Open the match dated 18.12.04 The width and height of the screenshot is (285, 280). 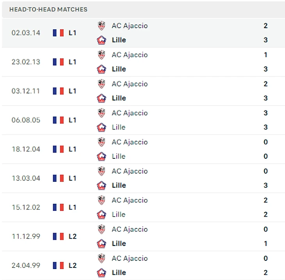pos(26,149)
